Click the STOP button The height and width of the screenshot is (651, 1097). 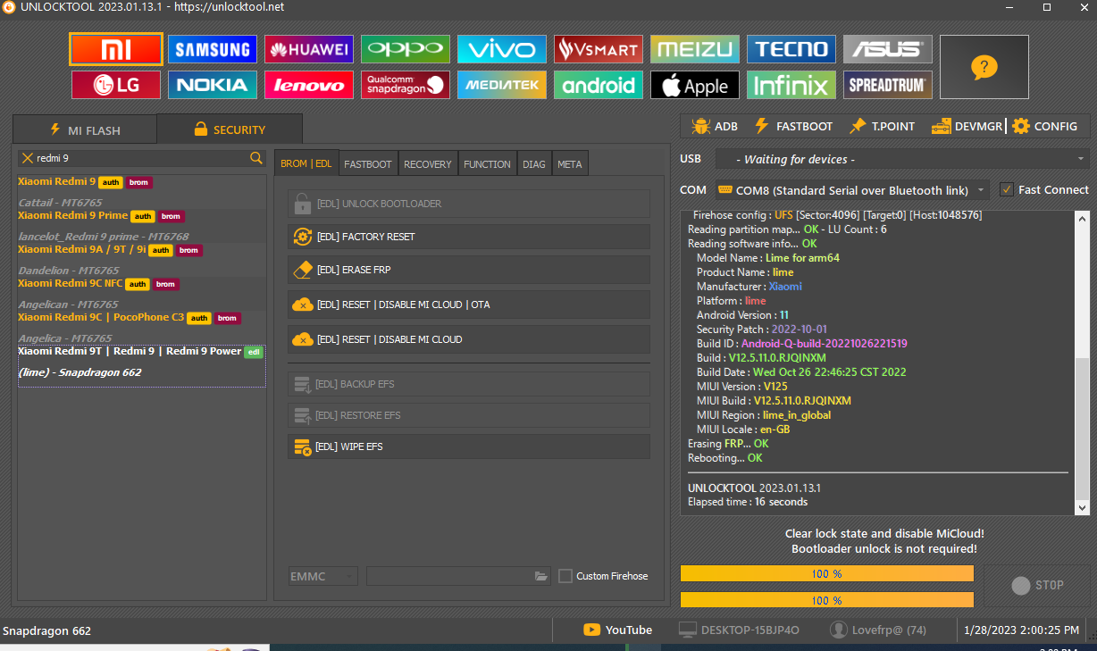click(x=1037, y=586)
